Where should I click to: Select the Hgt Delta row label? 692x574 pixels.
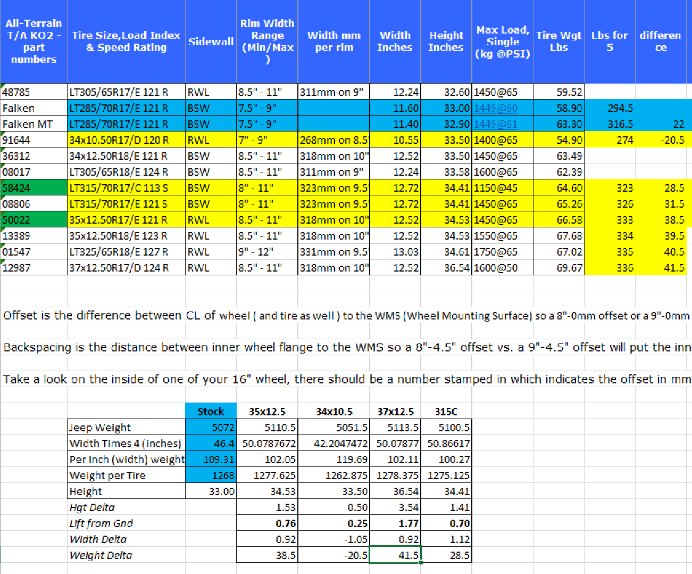point(127,507)
